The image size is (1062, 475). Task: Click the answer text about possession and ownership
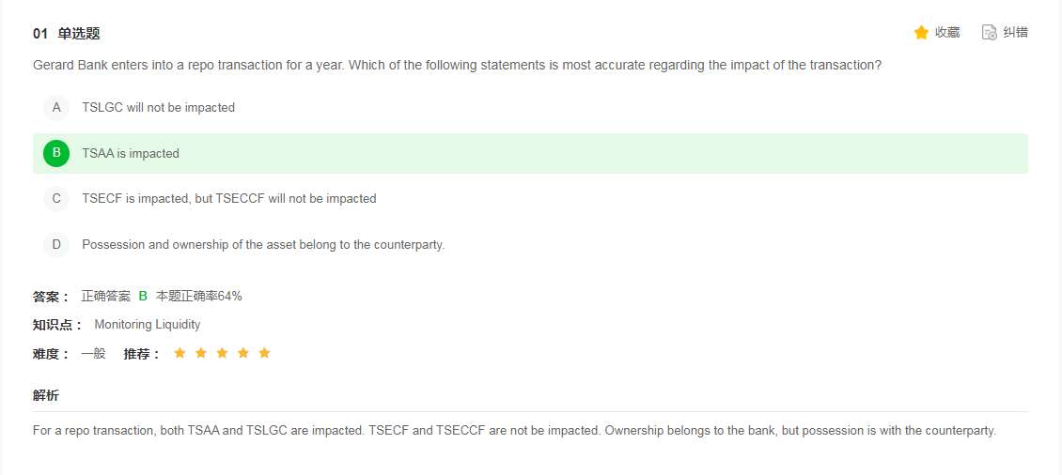click(263, 245)
